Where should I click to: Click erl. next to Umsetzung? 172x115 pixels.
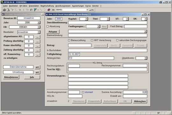click(37, 72)
